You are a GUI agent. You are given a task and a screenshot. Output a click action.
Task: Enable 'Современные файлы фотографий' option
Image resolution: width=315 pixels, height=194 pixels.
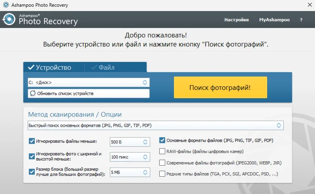(162, 162)
